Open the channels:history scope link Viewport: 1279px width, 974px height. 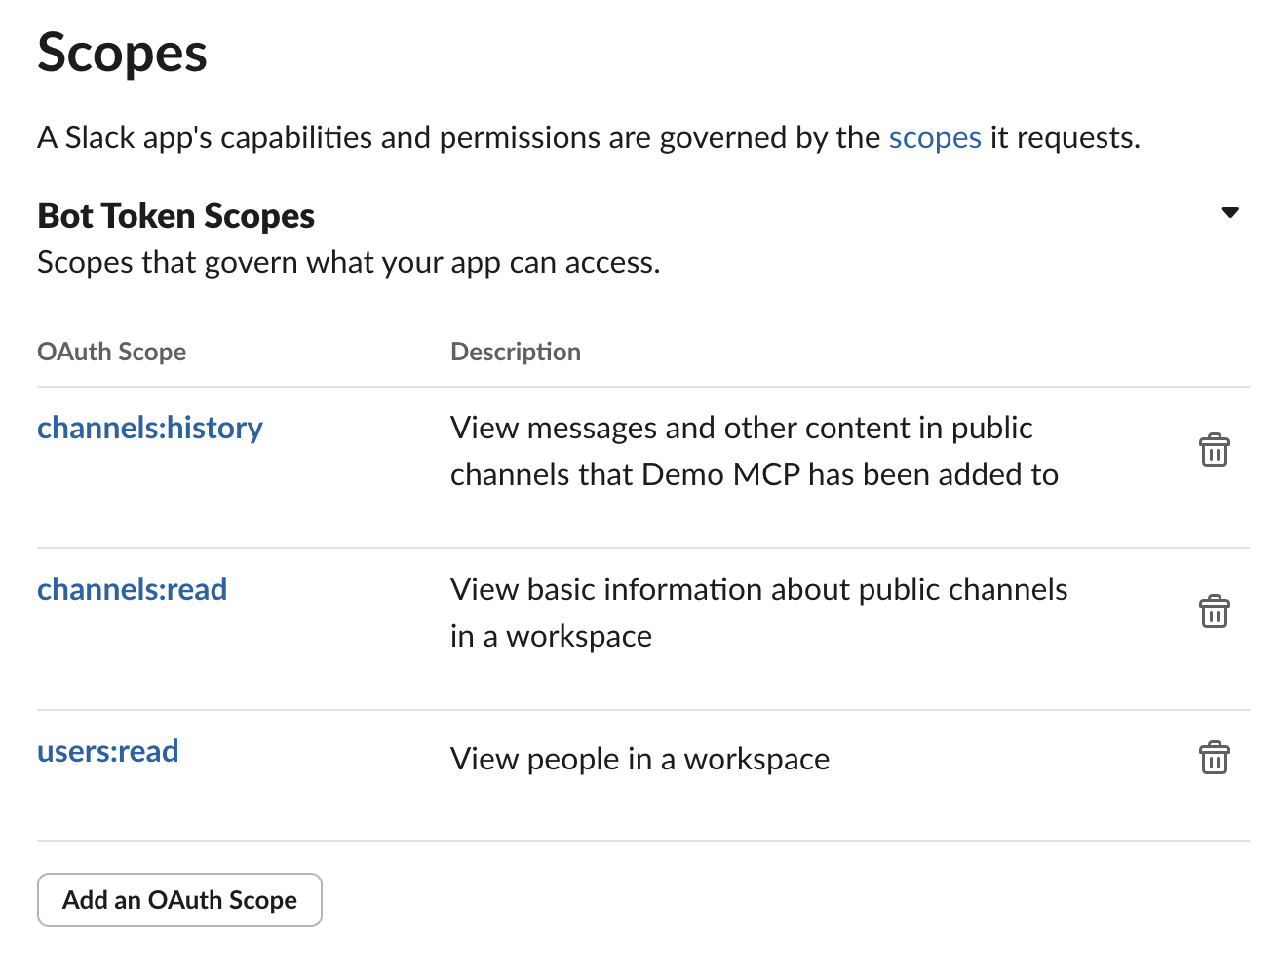coord(150,429)
